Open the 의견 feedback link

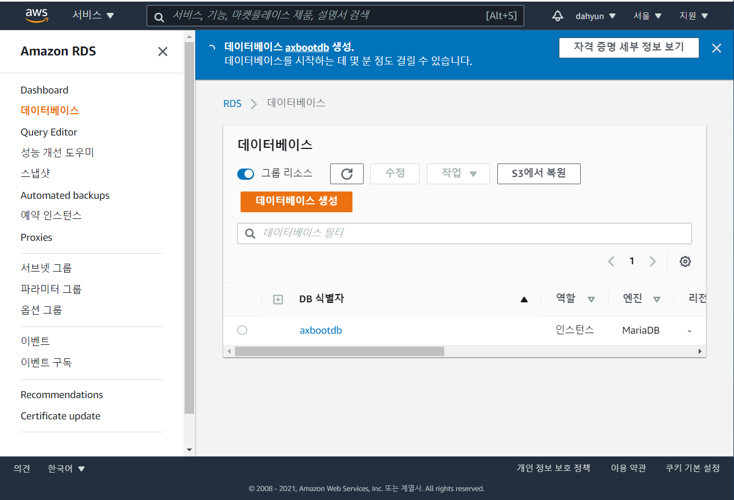[22, 469]
